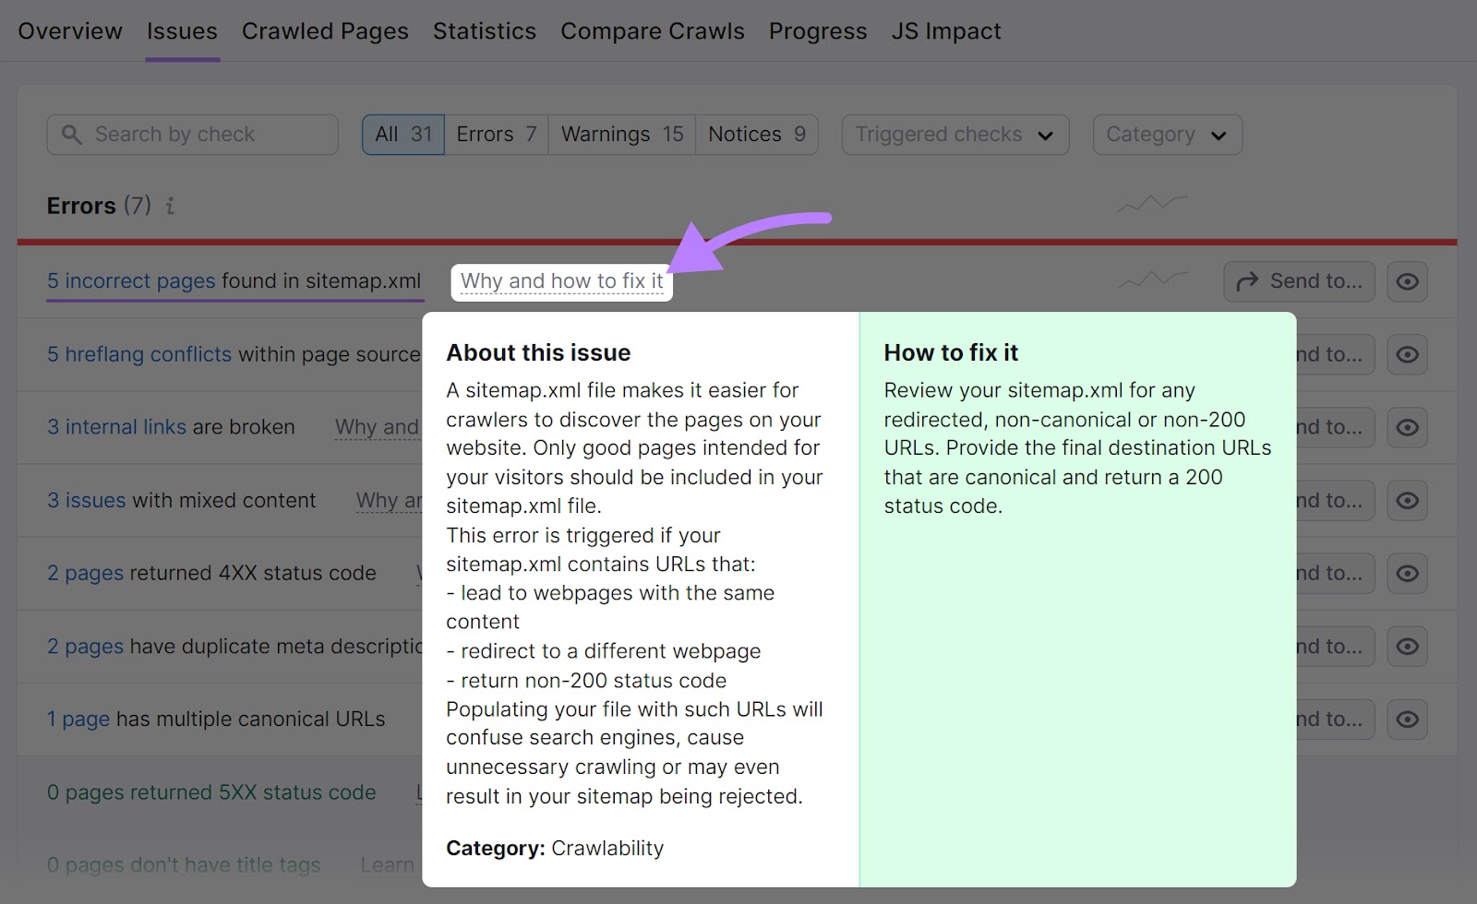Switch to the Statistics tab
The height and width of the screenshot is (904, 1477).
coord(484,30)
